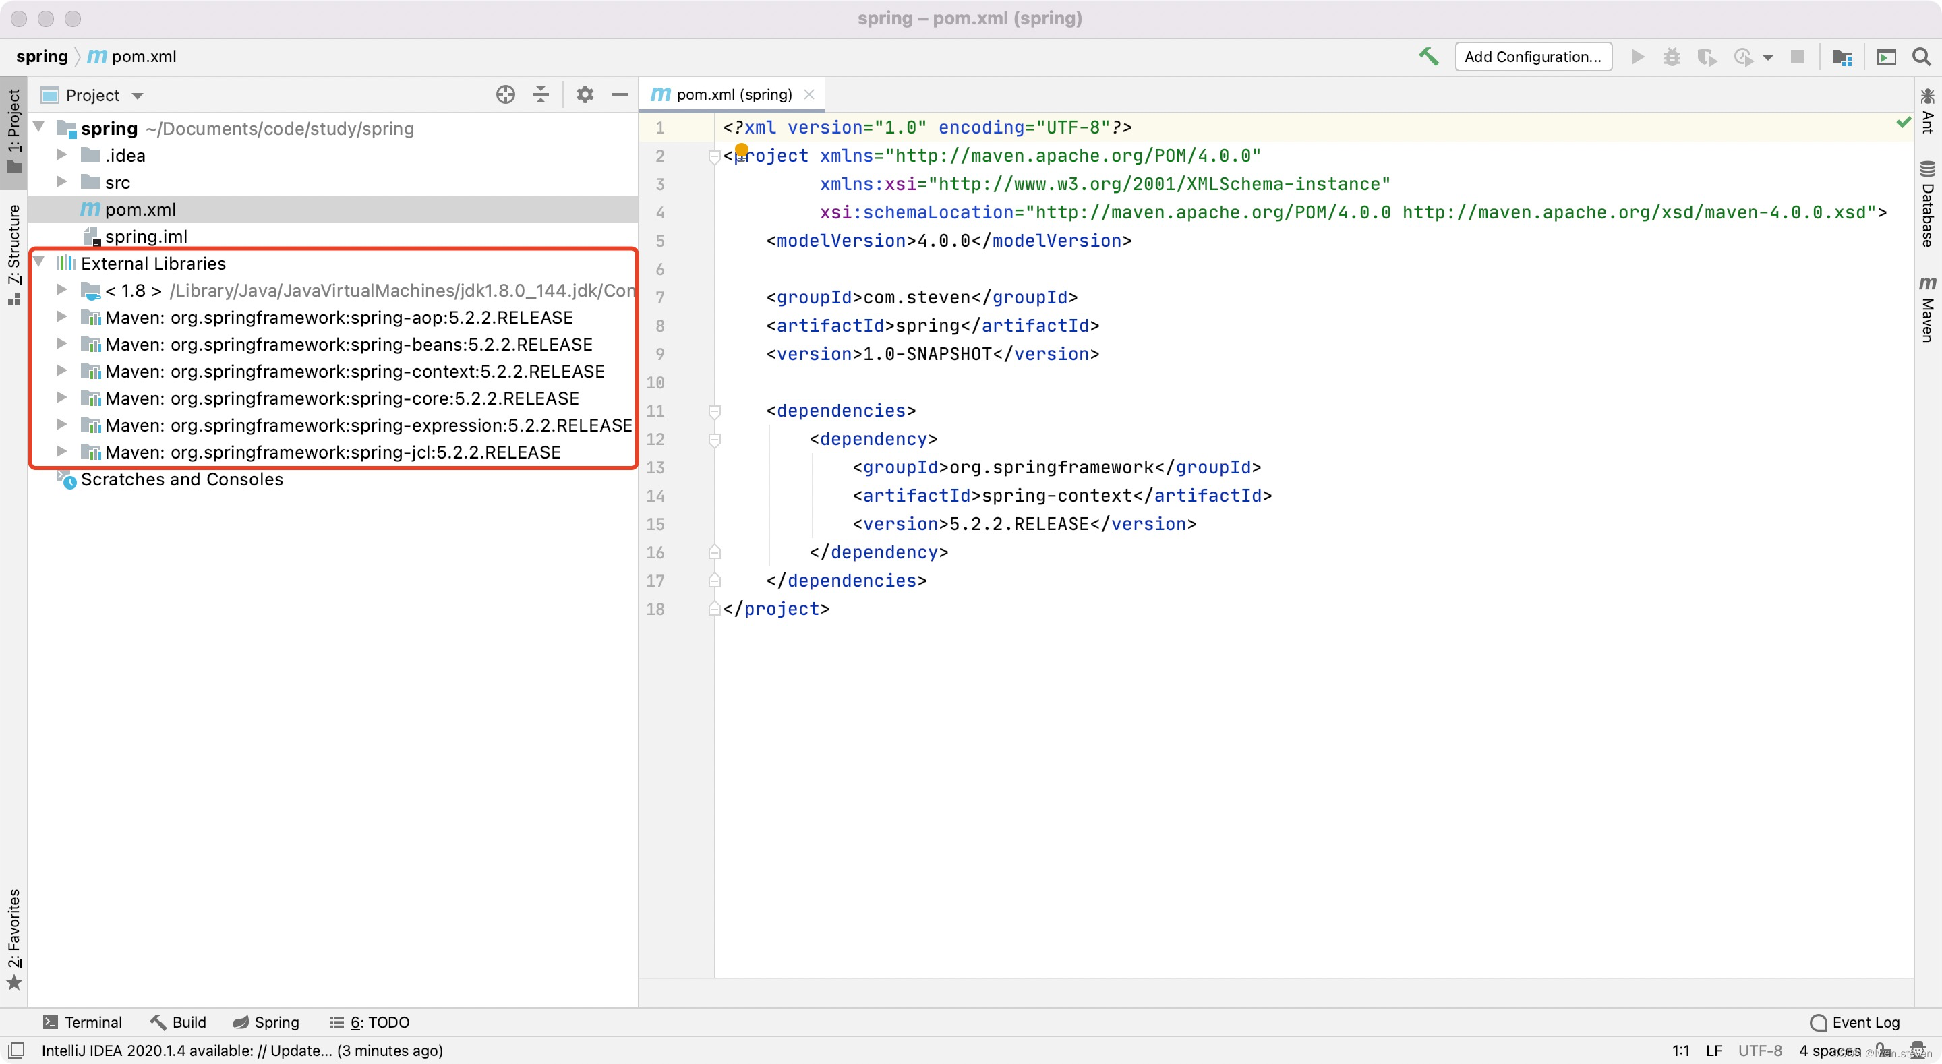This screenshot has height=1064, width=1942.
Task: Click Add Configuration... button
Action: coord(1533,57)
